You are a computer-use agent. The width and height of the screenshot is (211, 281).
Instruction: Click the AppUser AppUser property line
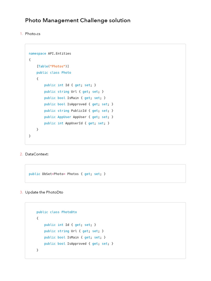click(x=79, y=117)
